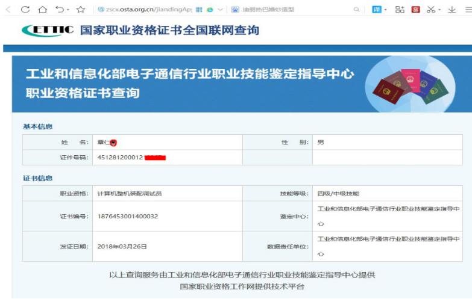Viewport: 472px width, 299px height.
Task: Click the undo closed tab icon
Action: click(59, 10)
